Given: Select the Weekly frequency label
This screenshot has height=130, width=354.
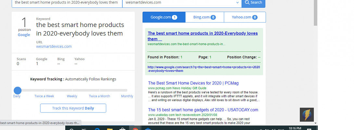Looking at the screenshot, I should click(72, 96).
